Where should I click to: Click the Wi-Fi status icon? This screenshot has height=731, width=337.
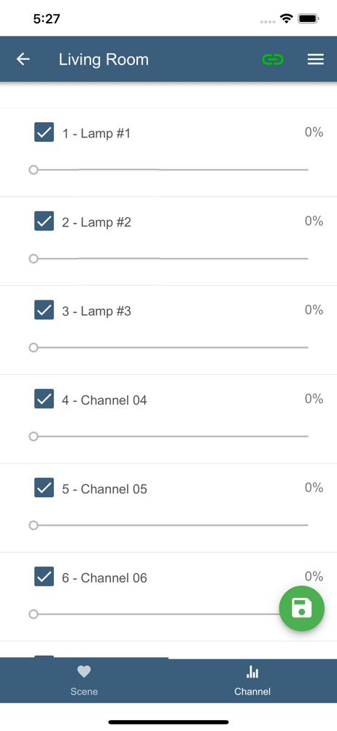286,19
